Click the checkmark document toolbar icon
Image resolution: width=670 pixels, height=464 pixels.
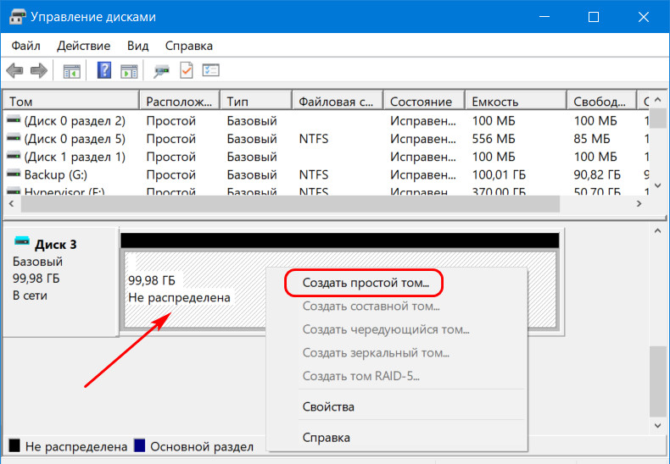coord(187,70)
